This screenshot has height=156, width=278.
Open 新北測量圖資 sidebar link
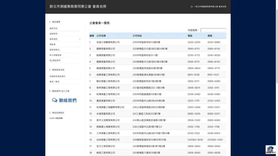click(55, 55)
